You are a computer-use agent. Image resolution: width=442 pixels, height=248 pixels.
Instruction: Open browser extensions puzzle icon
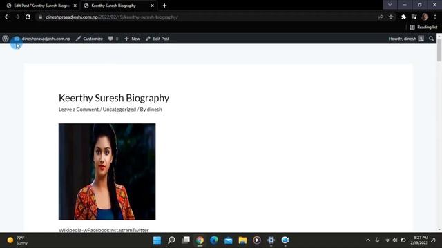pyautogui.click(x=403, y=17)
